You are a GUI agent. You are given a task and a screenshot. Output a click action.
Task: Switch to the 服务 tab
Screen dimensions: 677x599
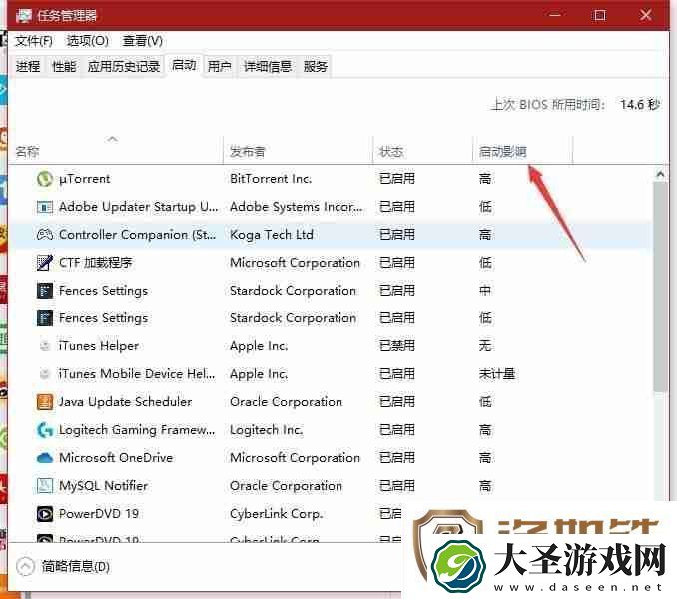point(316,67)
